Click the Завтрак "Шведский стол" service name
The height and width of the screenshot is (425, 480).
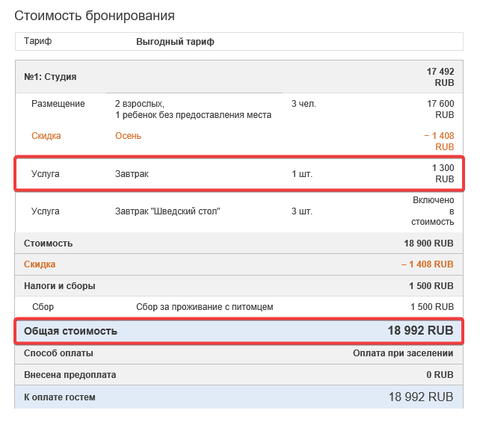[167, 211]
